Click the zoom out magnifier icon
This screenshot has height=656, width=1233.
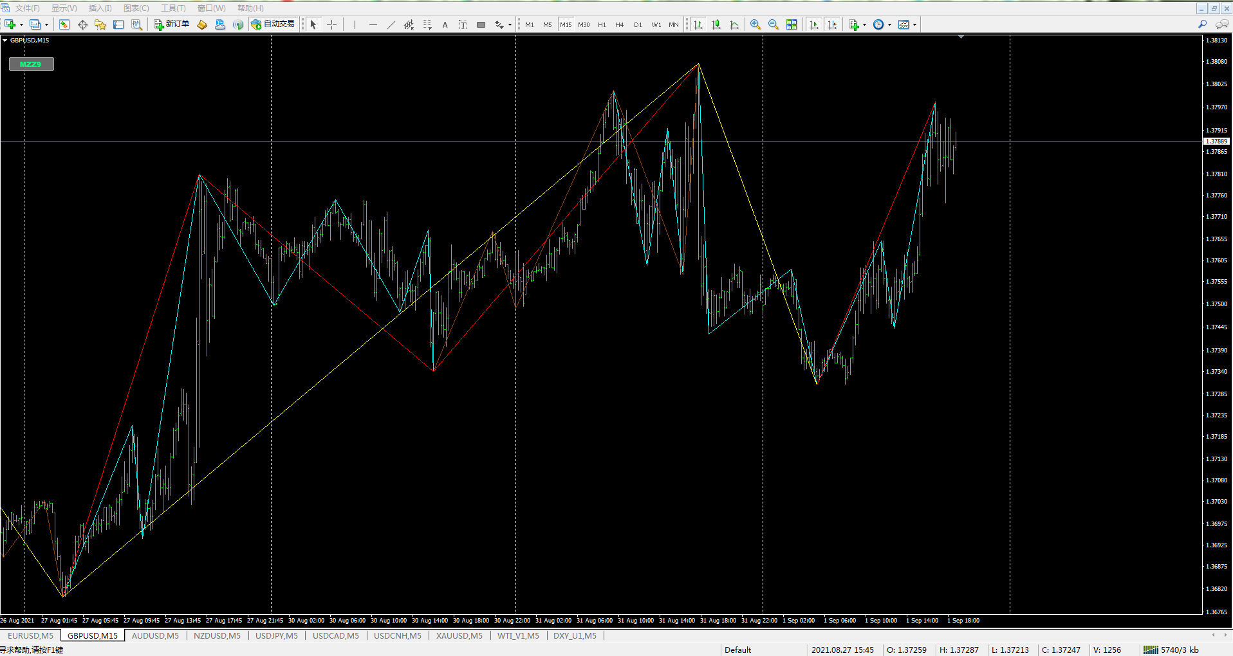pos(773,24)
